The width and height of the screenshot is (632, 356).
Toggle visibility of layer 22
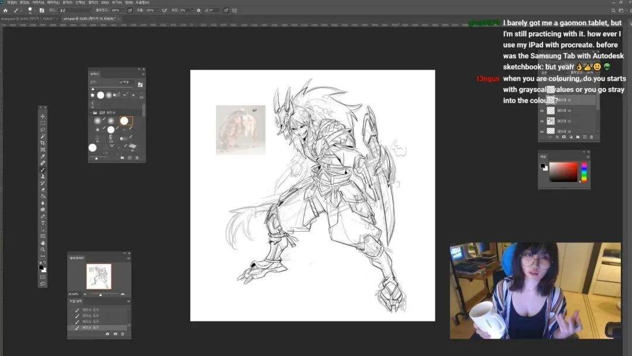tap(542, 121)
